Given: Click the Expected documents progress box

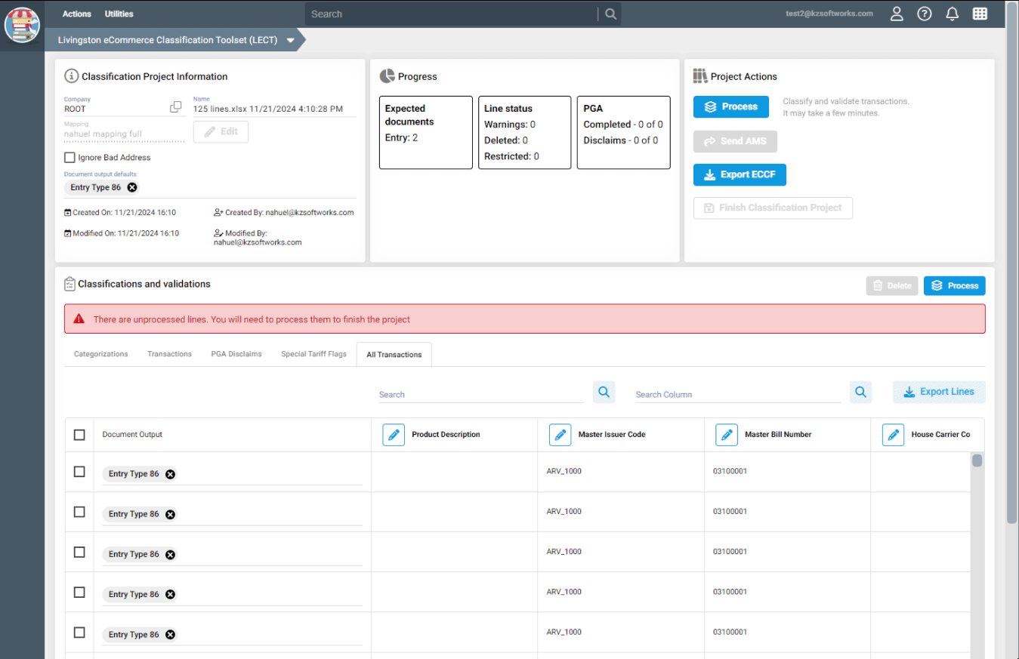Looking at the screenshot, I should click(426, 132).
